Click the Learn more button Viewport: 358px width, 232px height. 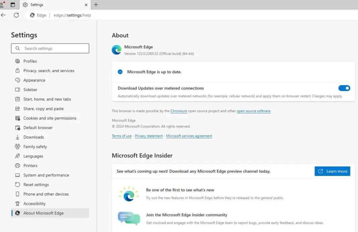tap(332, 171)
